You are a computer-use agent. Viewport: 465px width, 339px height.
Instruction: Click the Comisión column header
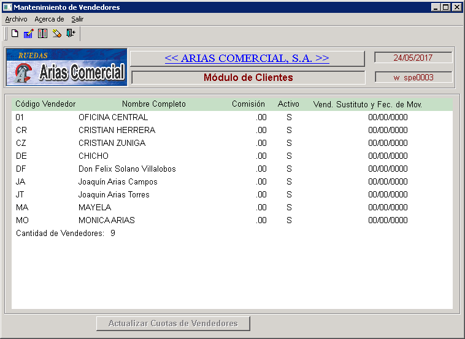point(248,104)
